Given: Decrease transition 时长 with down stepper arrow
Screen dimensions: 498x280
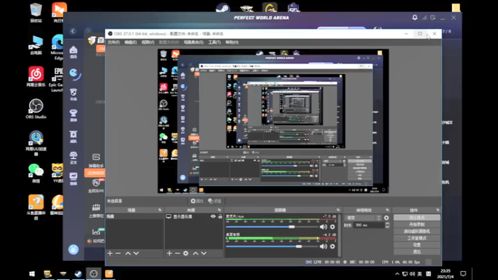Looking at the screenshot, I should point(387,226).
